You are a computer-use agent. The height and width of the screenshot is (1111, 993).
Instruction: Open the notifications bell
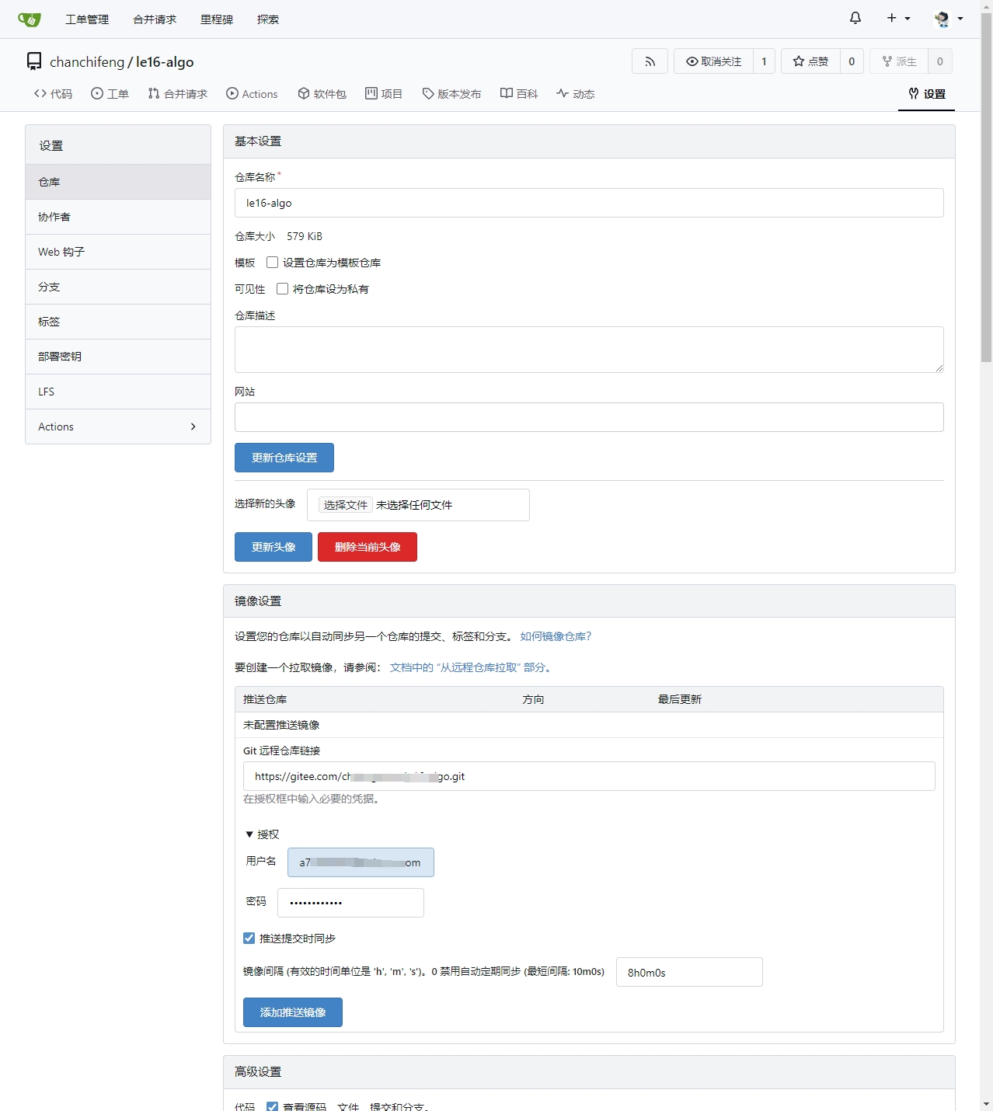[855, 18]
